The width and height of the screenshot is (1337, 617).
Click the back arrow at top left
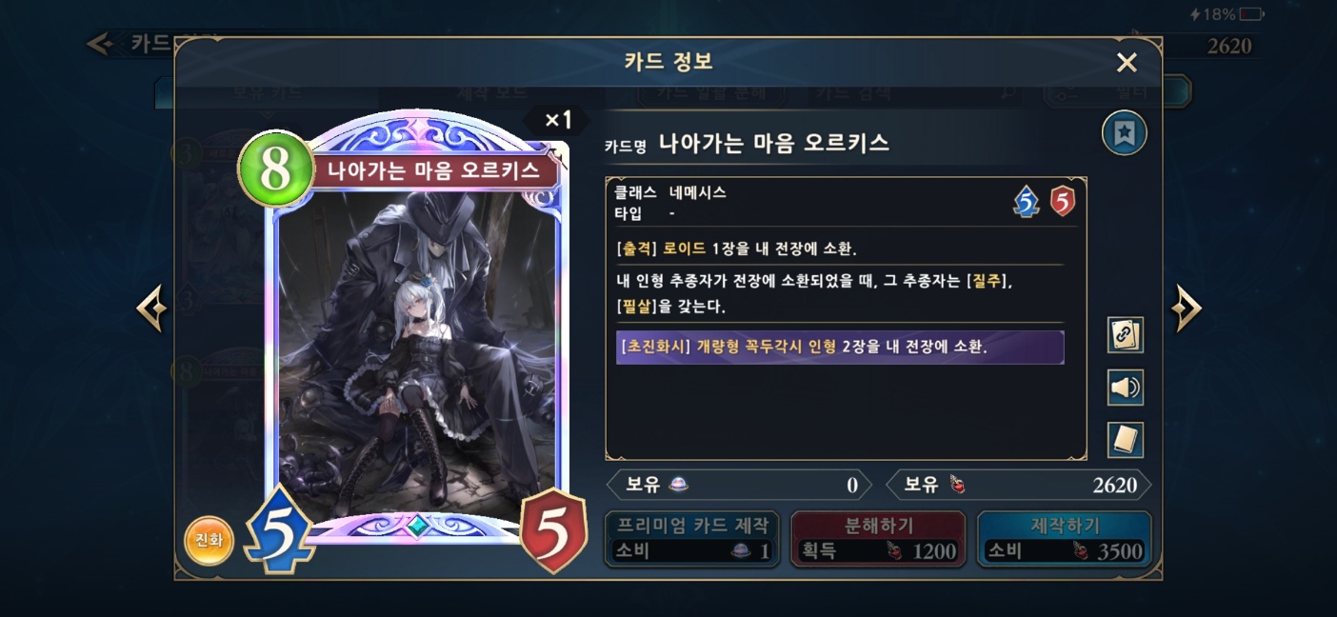tap(99, 44)
